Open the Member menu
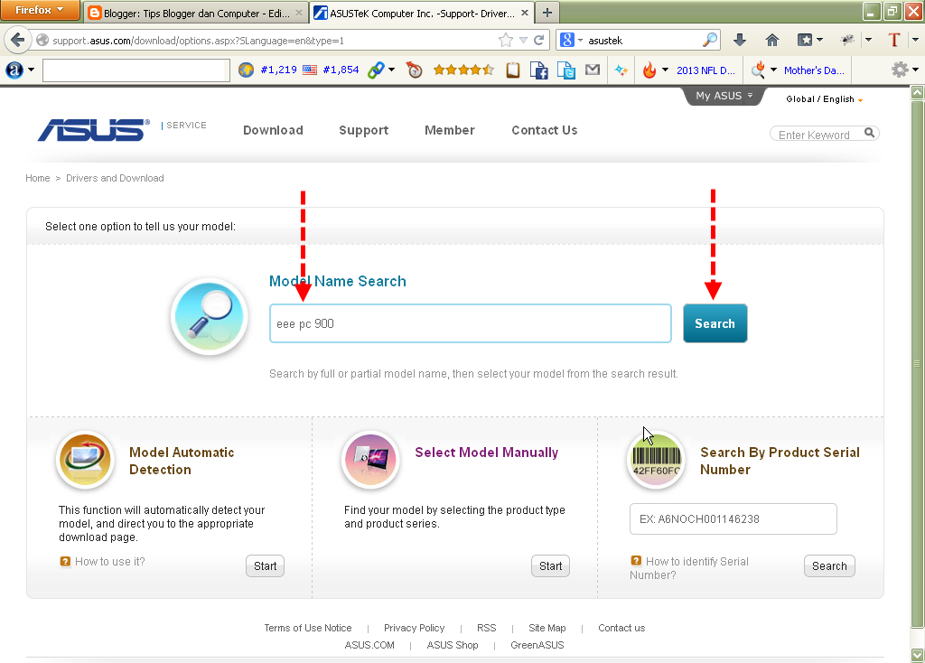Image resolution: width=925 pixels, height=663 pixels. click(450, 130)
